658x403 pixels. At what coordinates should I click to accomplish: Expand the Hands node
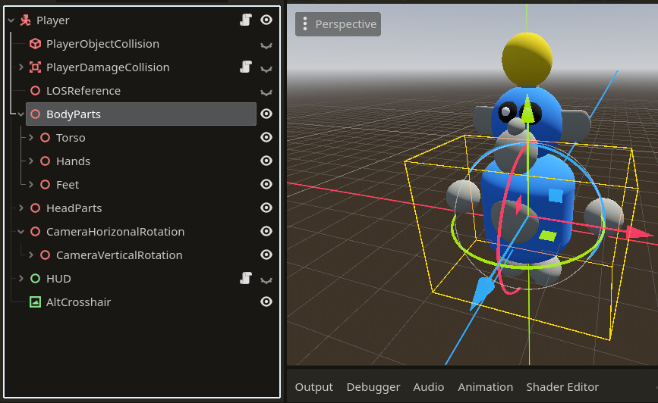(31, 161)
